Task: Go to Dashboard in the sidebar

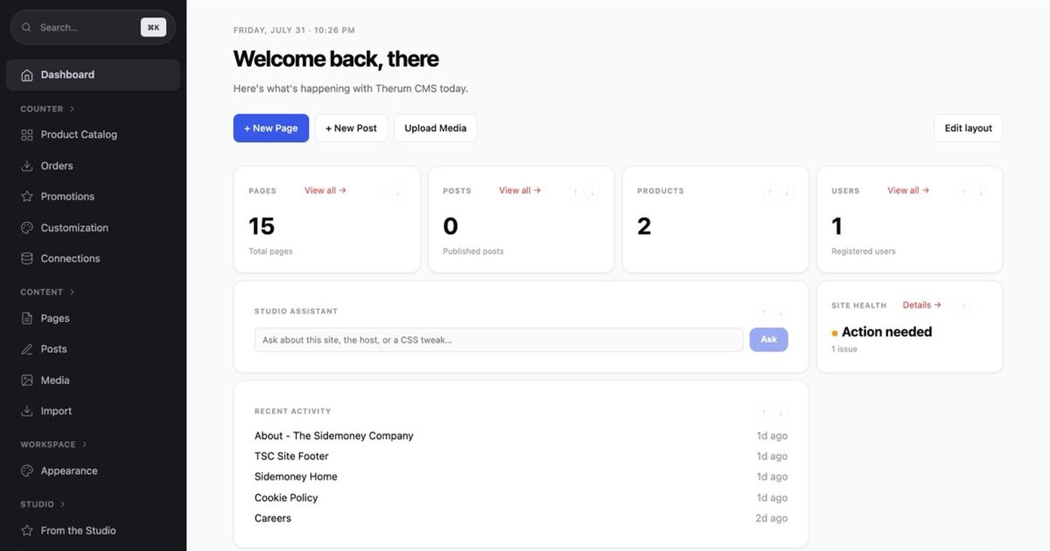Action: 93,75
